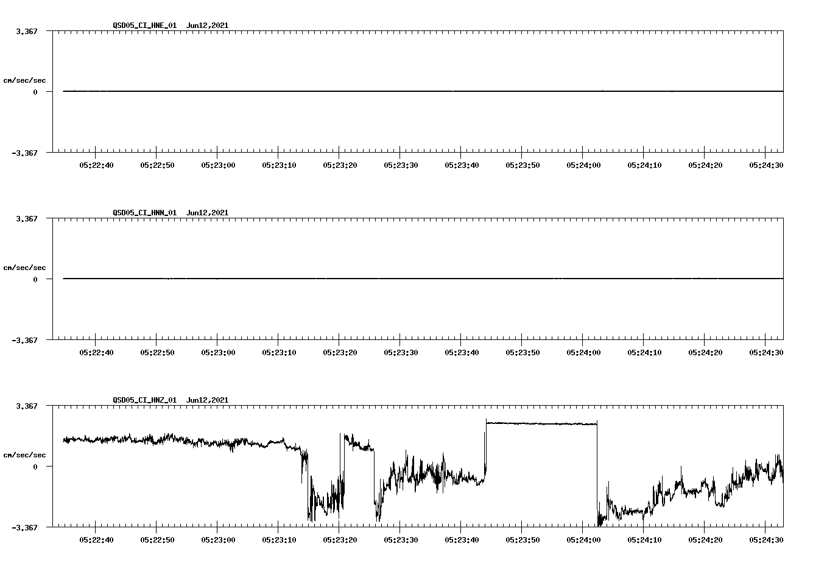Click the flat HNN acceleration trace line
The width and height of the screenshot is (827, 562).
click(x=423, y=279)
